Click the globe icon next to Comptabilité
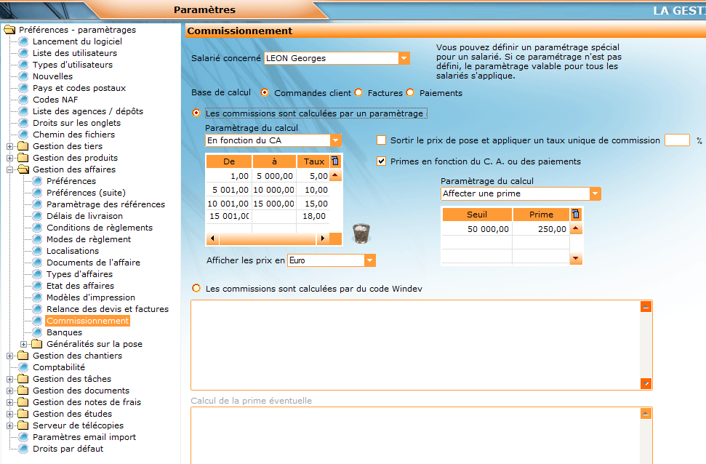Screen dimensions: 706x464 tap(24, 367)
